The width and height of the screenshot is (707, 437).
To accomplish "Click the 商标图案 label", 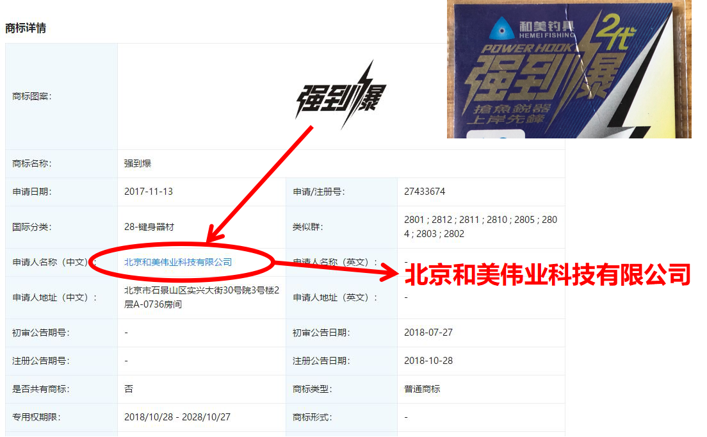I will click(31, 96).
